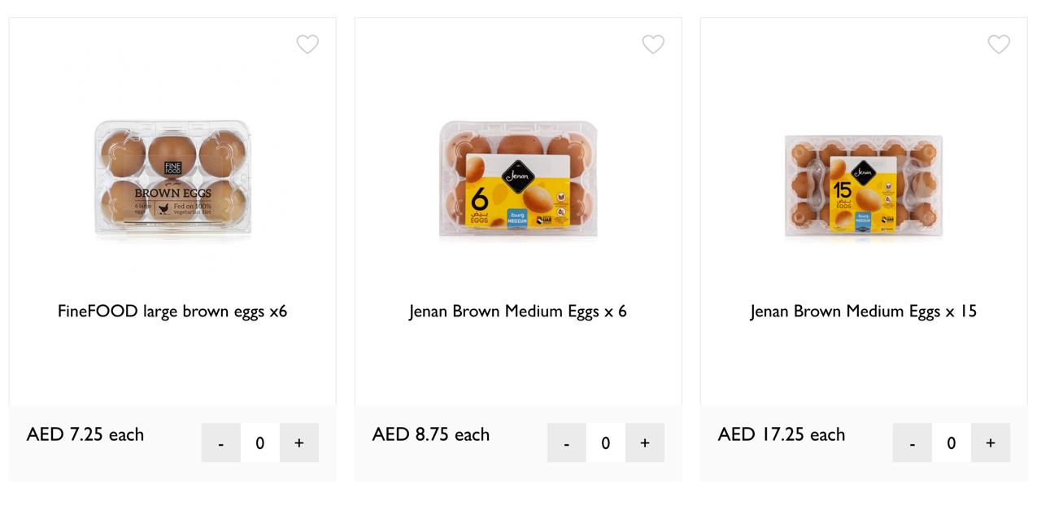
Task: Click the AED 17.25 each price
Action: [x=782, y=434]
